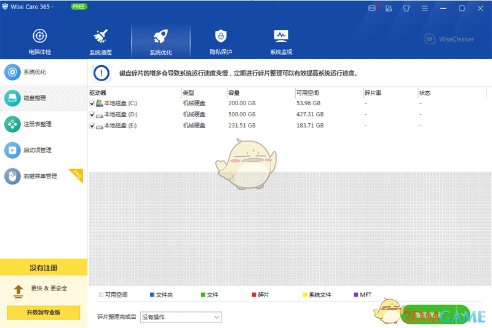Click the blue info exclamation icon
The width and height of the screenshot is (492, 328).
pos(101,73)
